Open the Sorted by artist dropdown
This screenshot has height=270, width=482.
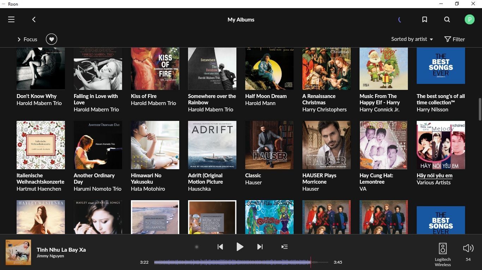pyautogui.click(x=412, y=39)
